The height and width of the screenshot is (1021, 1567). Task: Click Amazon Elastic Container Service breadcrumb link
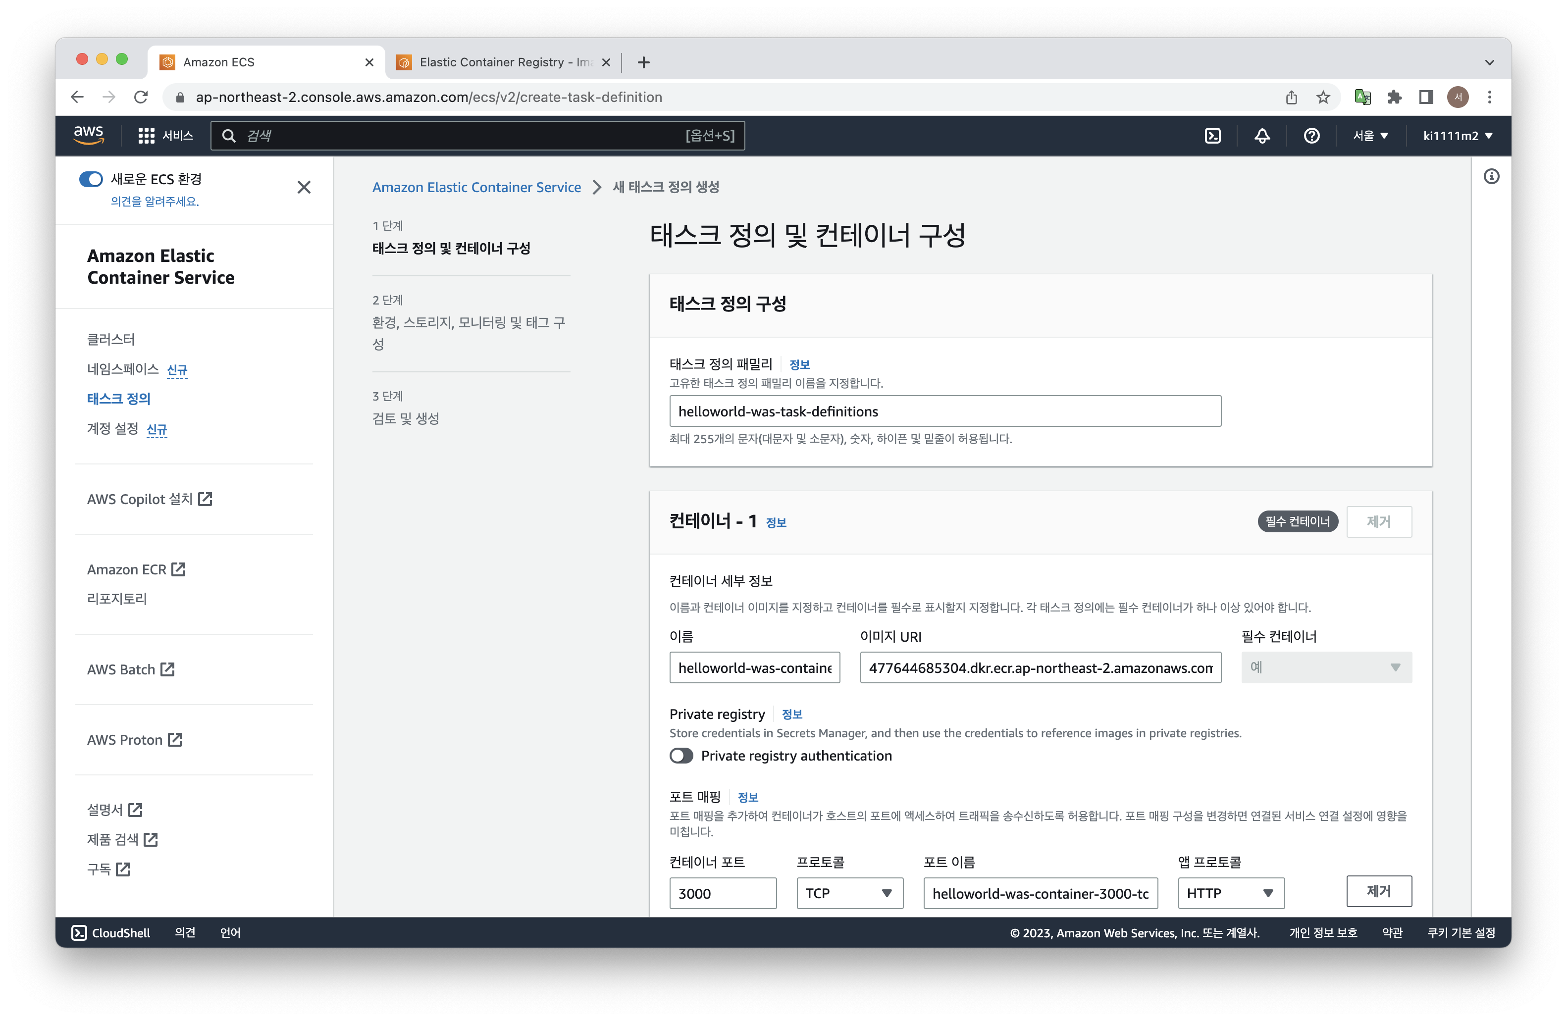pos(476,187)
